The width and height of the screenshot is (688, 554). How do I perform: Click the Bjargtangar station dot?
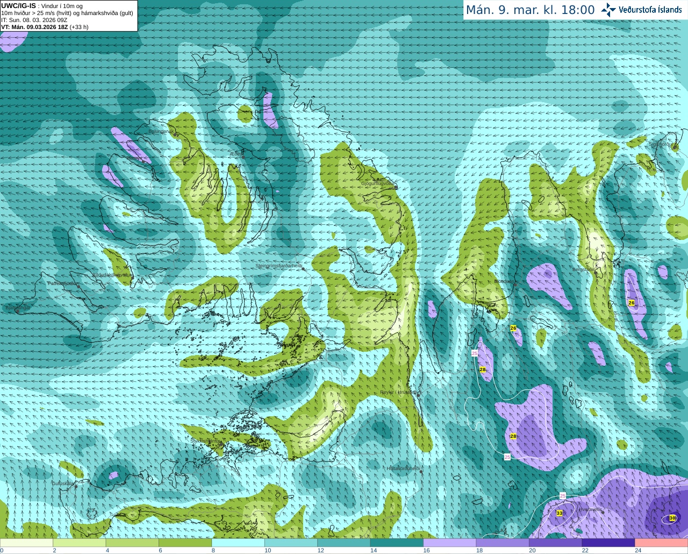(x=18, y=311)
